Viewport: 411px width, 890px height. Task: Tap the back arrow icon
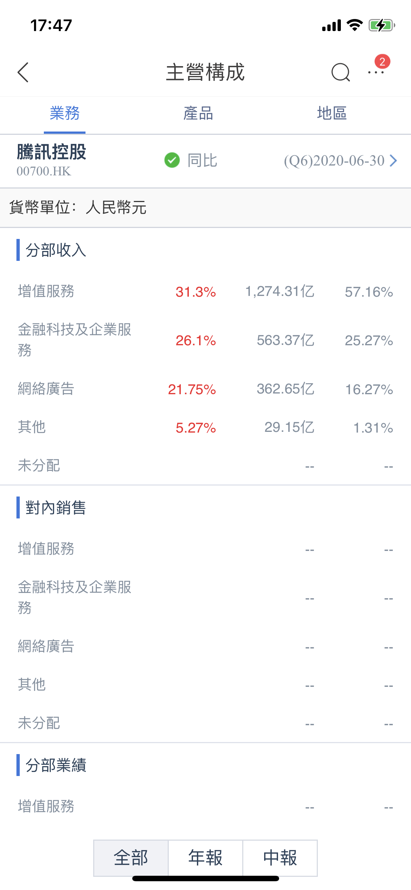coord(23,72)
